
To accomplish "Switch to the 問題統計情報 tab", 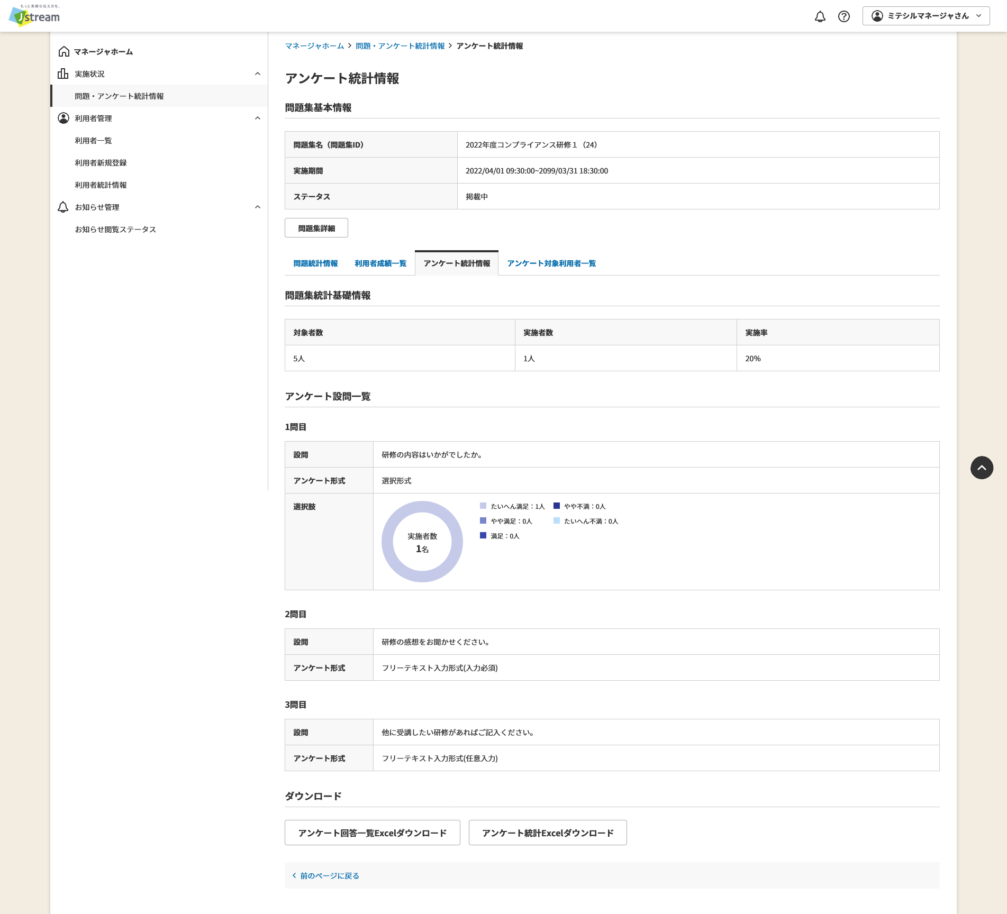I will click(x=315, y=263).
